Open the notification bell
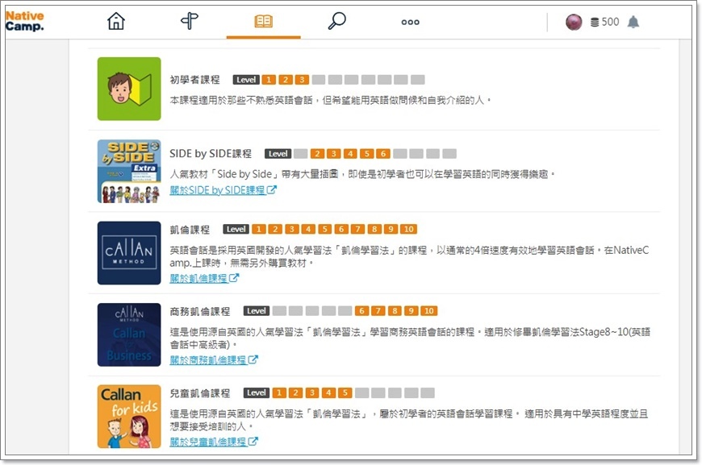This screenshot has width=702, height=465. coord(633,22)
